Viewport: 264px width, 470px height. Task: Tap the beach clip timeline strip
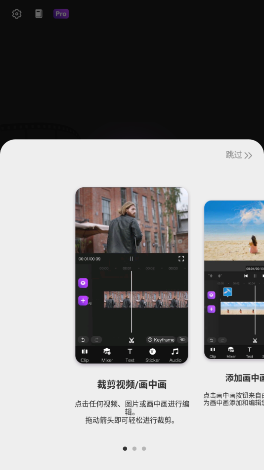pos(242,308)
